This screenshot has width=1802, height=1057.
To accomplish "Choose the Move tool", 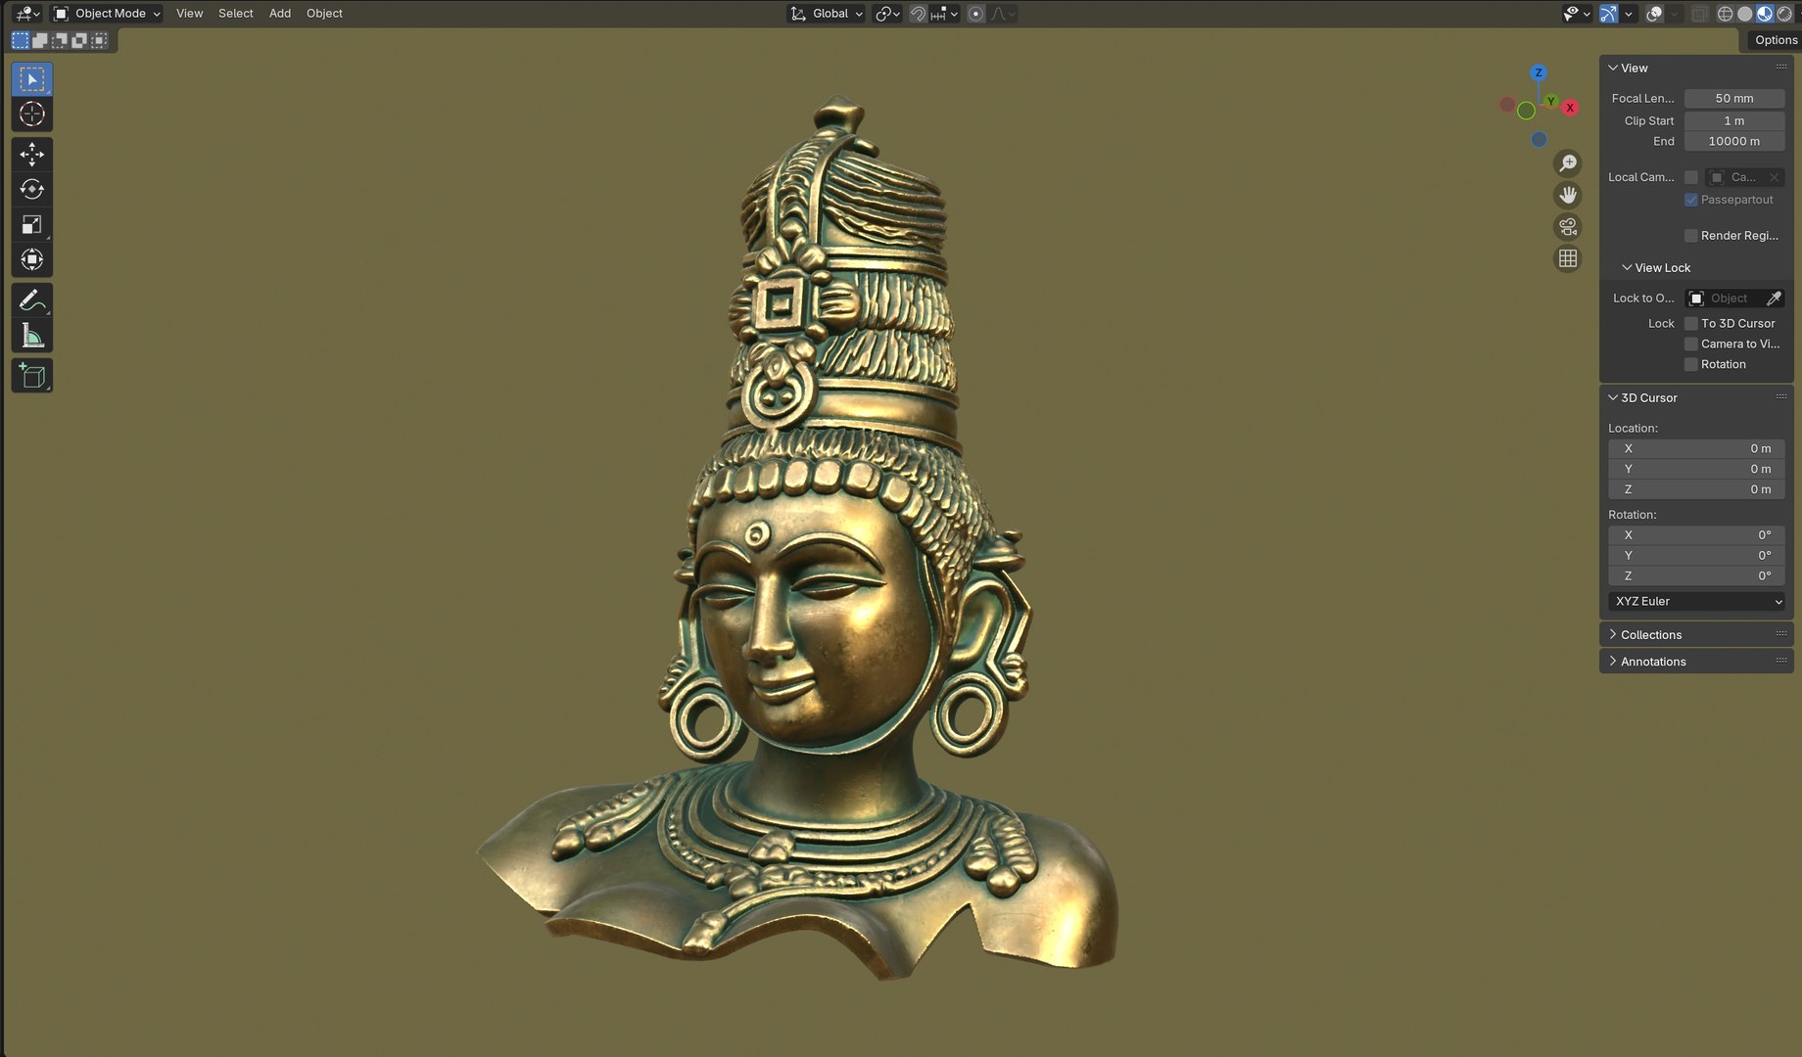I will 32,155.
